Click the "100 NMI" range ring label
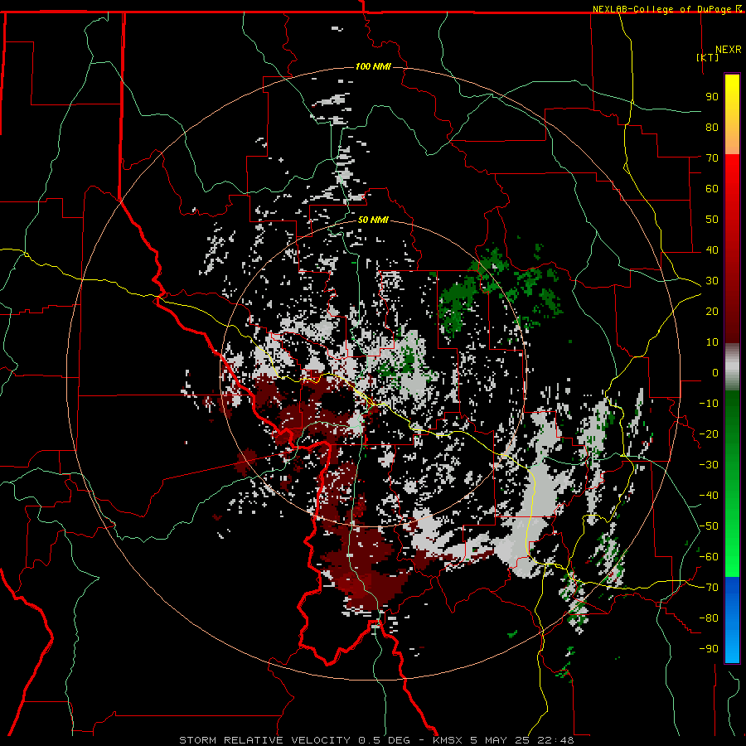 click(373, 66)
